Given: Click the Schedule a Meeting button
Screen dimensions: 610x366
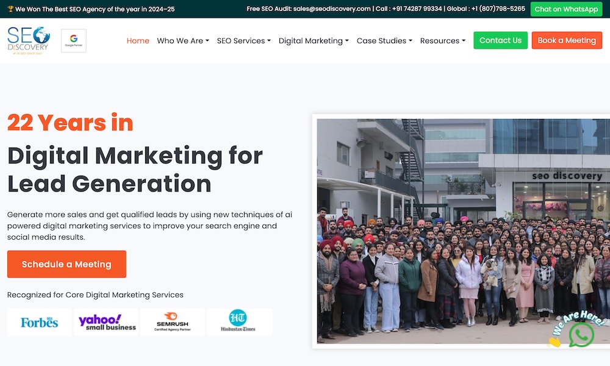Looking at the screenshot, I should tap(66, 264).
